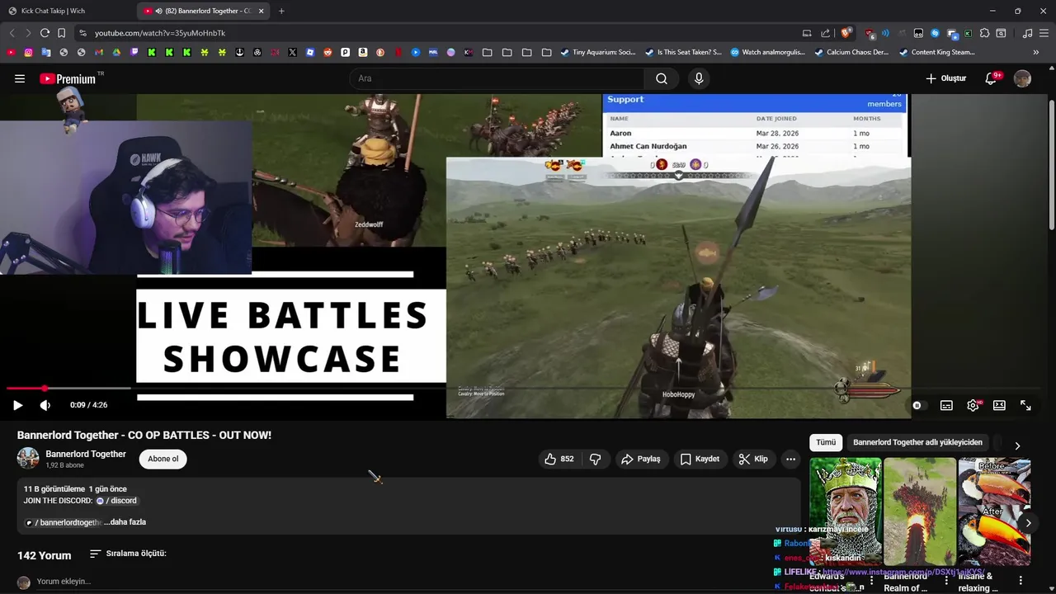Select the 'Tümü' filter chip

tap(826, 442)
